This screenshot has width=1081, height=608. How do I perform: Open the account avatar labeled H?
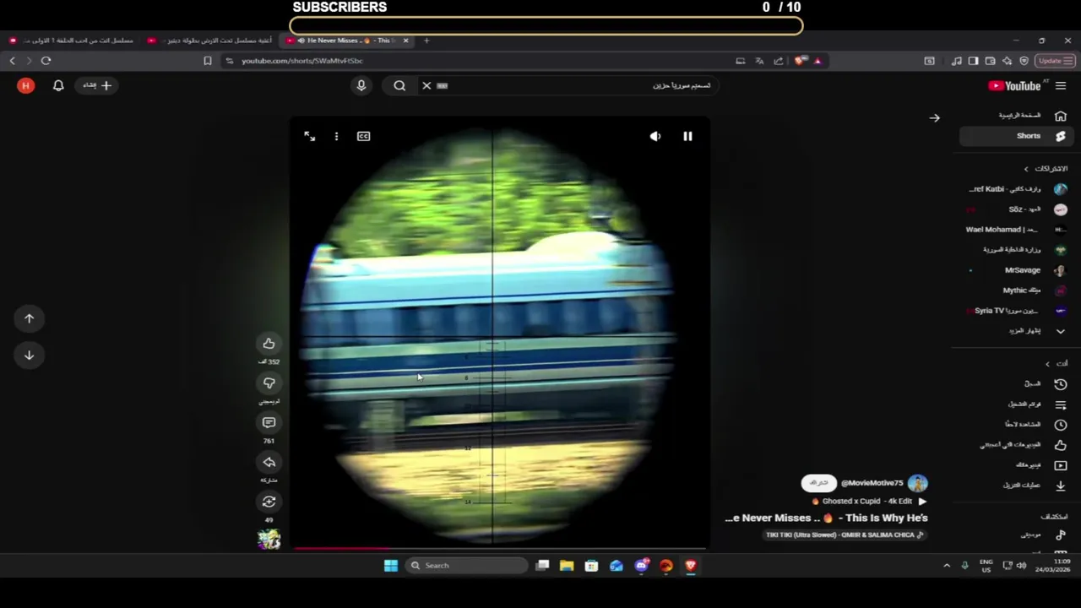25,85
